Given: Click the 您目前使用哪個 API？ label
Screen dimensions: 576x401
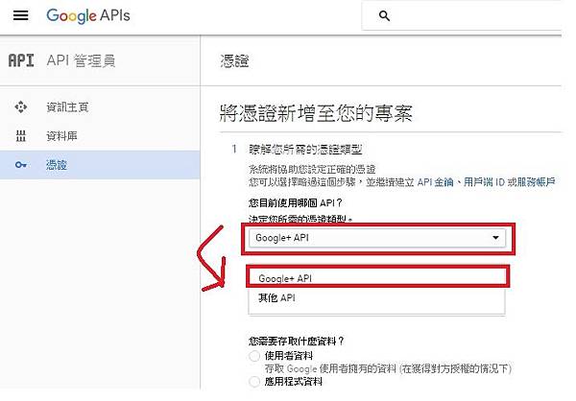Looking at the screenshot, I should pyautogui.click(x=296, y=202).
